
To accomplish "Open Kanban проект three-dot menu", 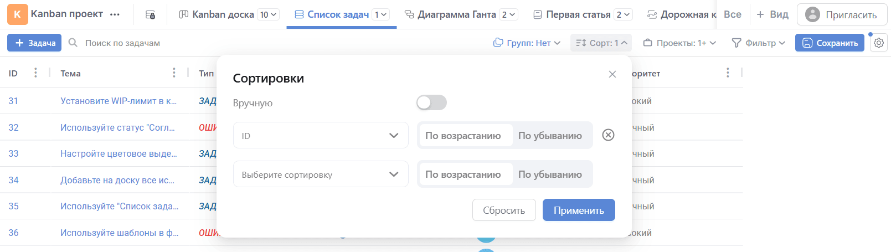I will pos(115,14).
